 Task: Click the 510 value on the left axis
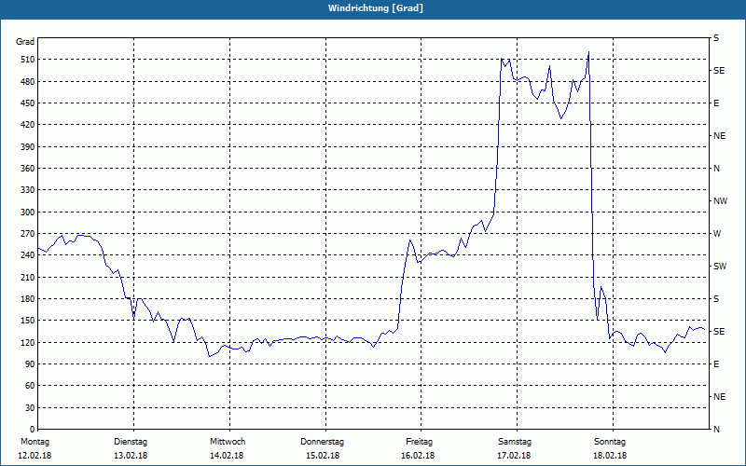point(27,60)
